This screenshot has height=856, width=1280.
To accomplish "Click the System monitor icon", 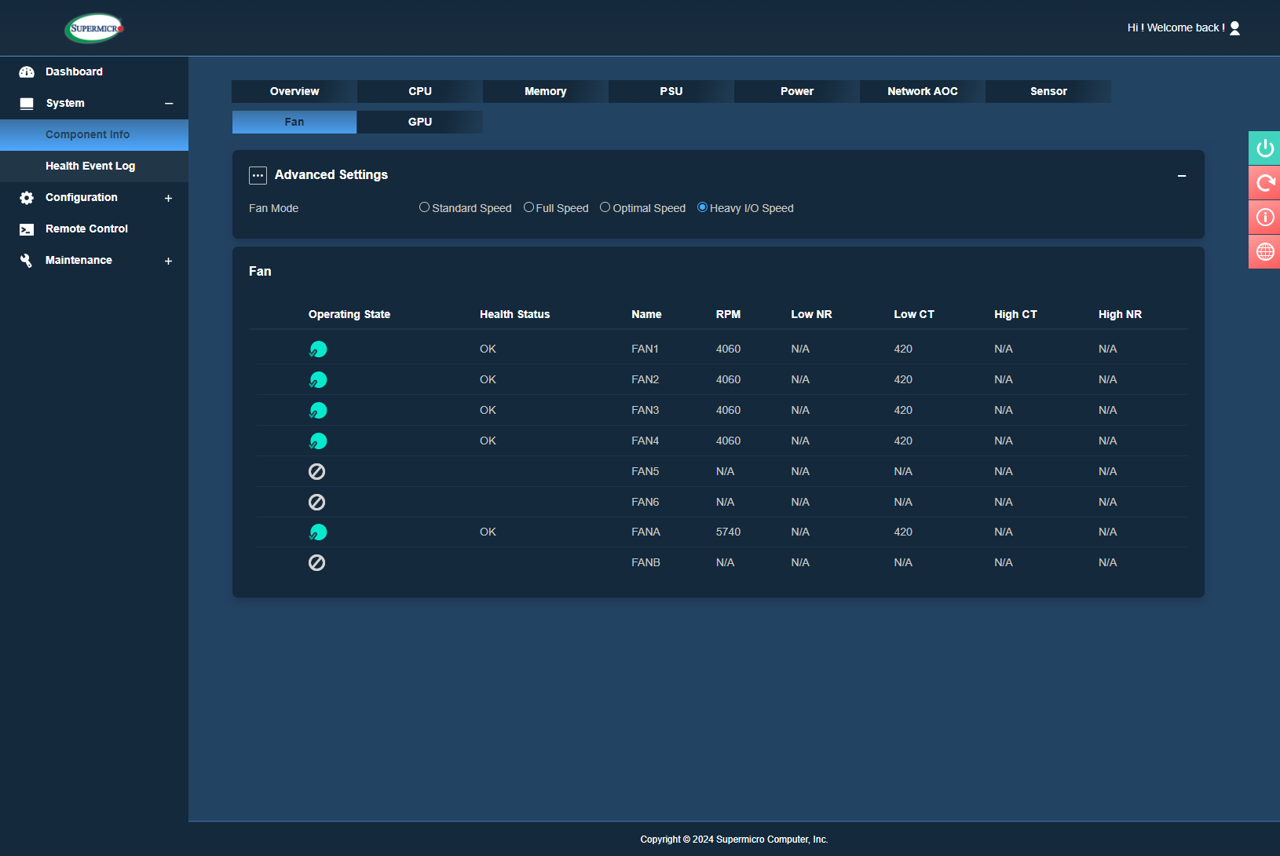I will coord(27,104).
